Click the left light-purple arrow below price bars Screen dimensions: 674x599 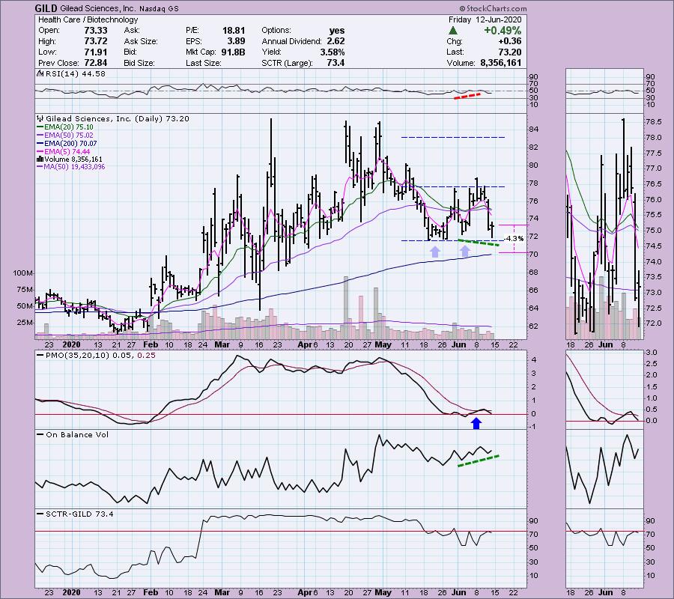[x=434, y=252]
